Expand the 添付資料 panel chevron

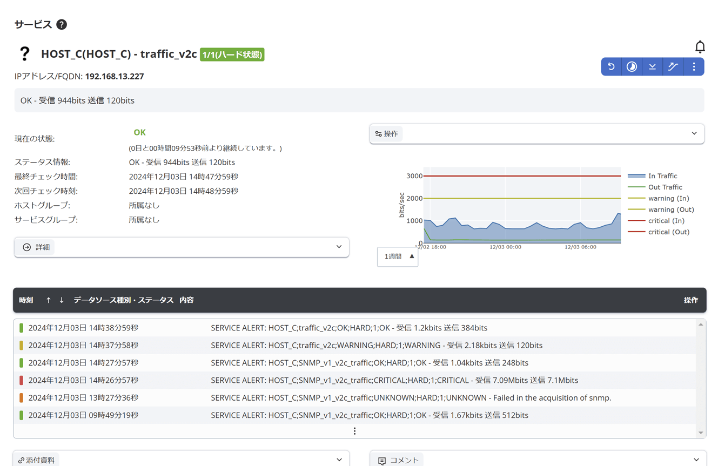click(x=339, y=460)
